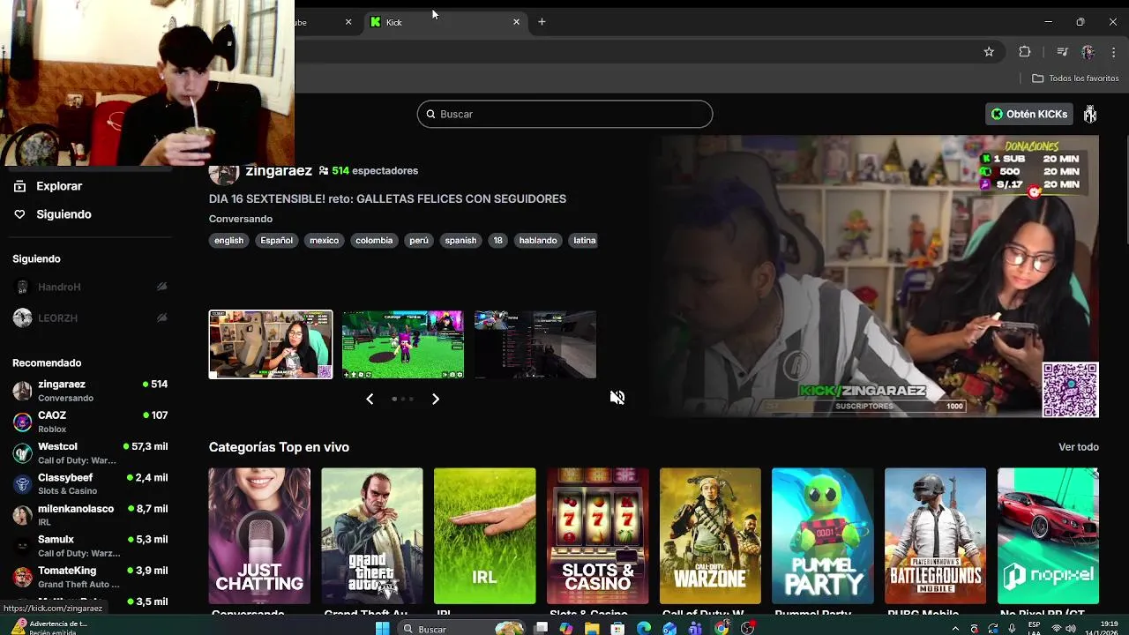Click the Kick logo on the browser tab
The height and width of the screenshot is (635, 1129).
point(376,22)
